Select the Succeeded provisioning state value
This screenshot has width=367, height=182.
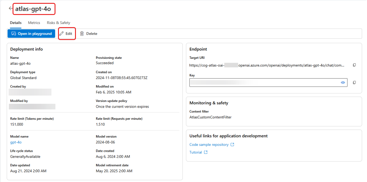tap(104, 63)
